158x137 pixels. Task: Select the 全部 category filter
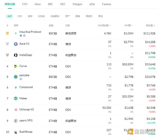point(9,16)
